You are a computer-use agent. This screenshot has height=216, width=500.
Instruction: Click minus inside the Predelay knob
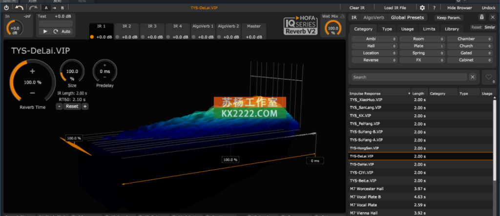pos(104,77)
